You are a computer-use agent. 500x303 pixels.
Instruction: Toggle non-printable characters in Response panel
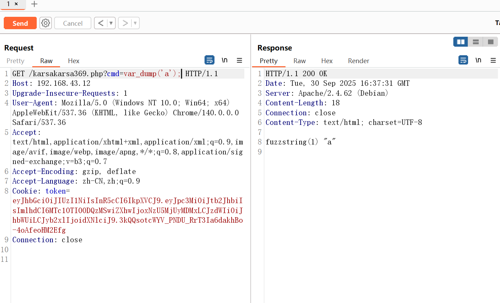(x=478, y=60)
